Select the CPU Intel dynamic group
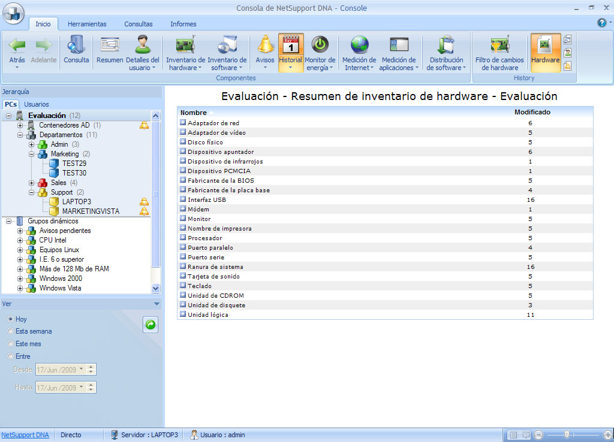 (x=53, y=240)
